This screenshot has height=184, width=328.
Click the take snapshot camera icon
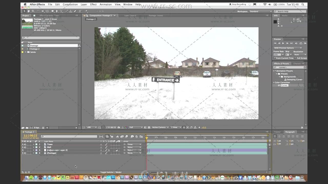(119, 127)
